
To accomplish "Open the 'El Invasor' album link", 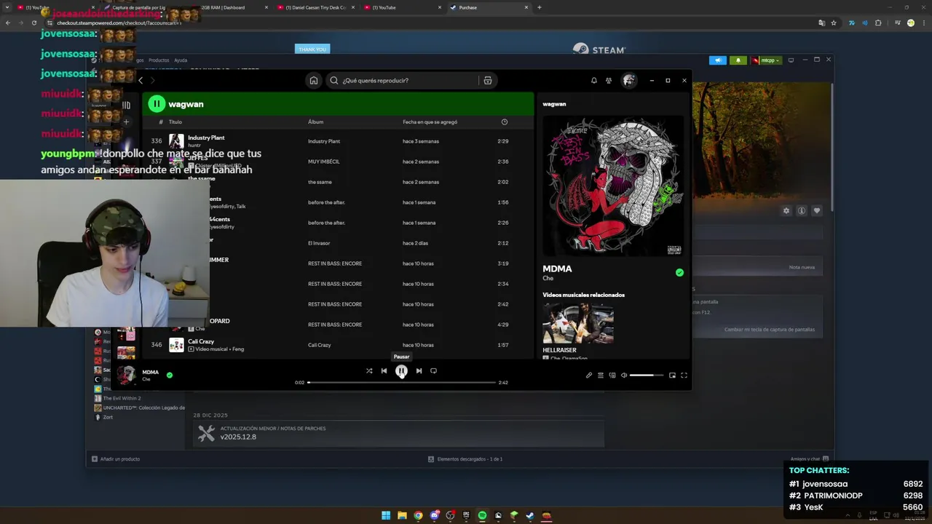I will (x=319, y=243).
